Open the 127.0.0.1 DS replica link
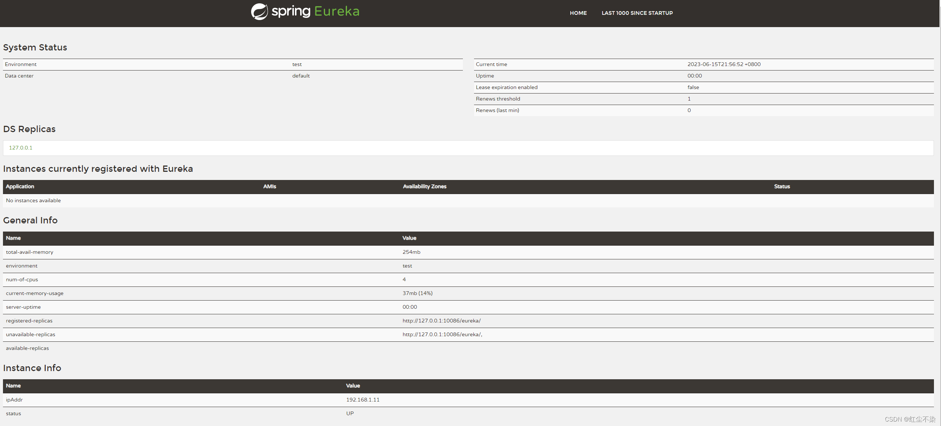 tap(20, 148)
